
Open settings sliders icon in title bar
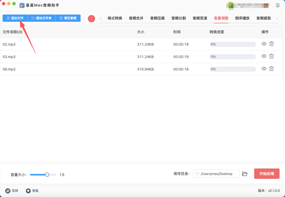tap(278, 5)
